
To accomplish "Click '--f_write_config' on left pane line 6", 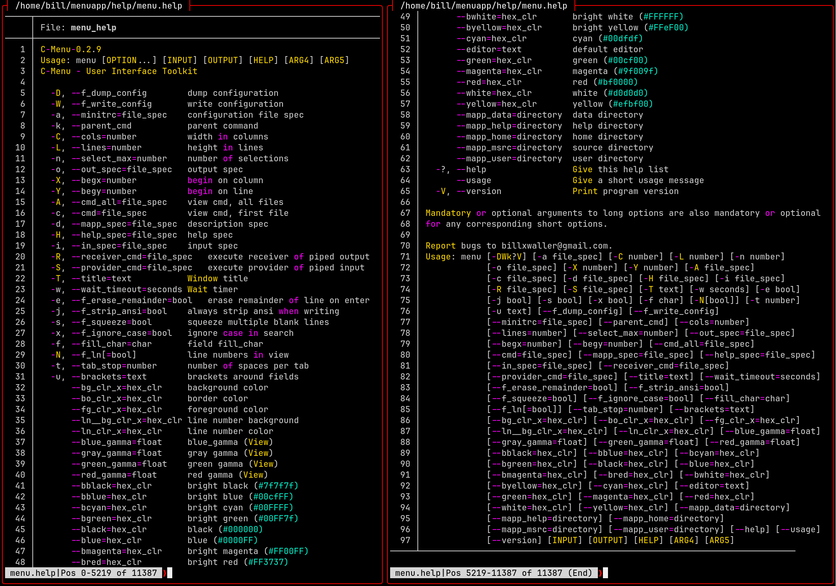I will (111, 104).
